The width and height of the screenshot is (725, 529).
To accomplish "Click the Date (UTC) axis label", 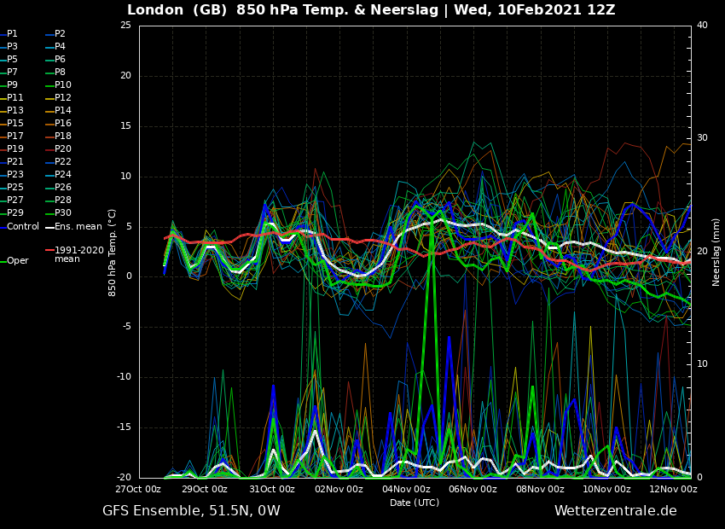I will [415, 503].
